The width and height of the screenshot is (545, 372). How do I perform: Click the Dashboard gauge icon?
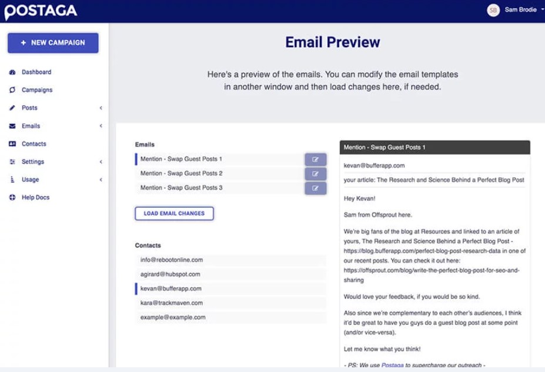tap(12, 72)
